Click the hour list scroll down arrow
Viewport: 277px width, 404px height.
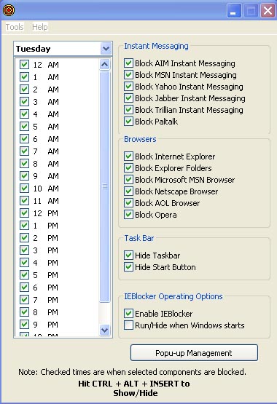coord(104,330)
